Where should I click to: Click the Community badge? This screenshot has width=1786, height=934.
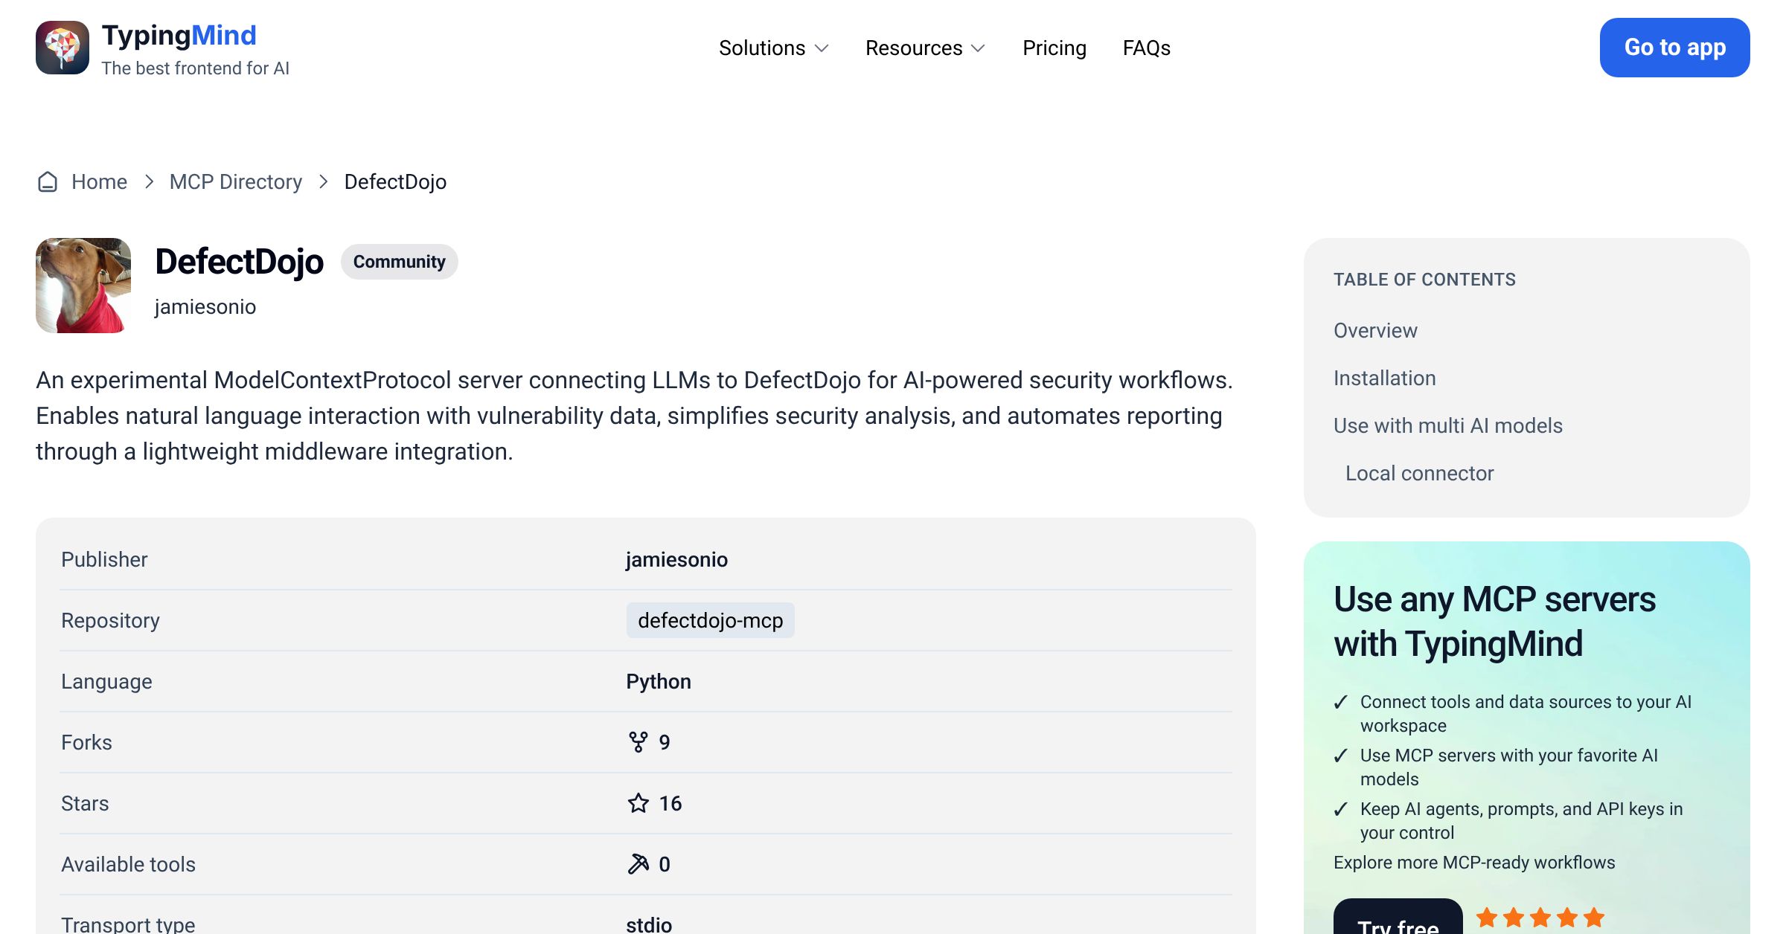[x=400, y=262]
